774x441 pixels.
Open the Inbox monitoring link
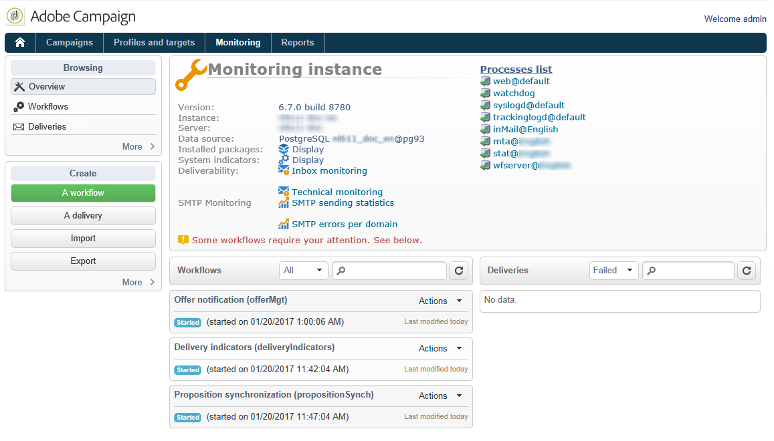tap(329, 170)
